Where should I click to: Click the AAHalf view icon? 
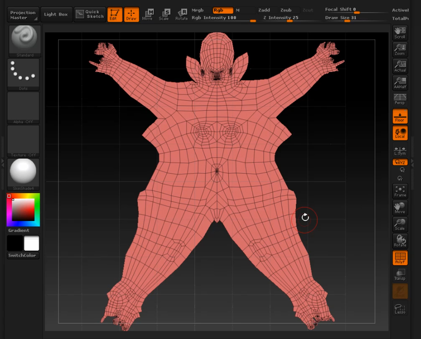pyautogui.click(x=400, y=83)
